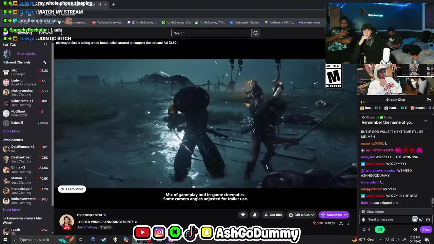Send message with the Chat button

(426, 229)
